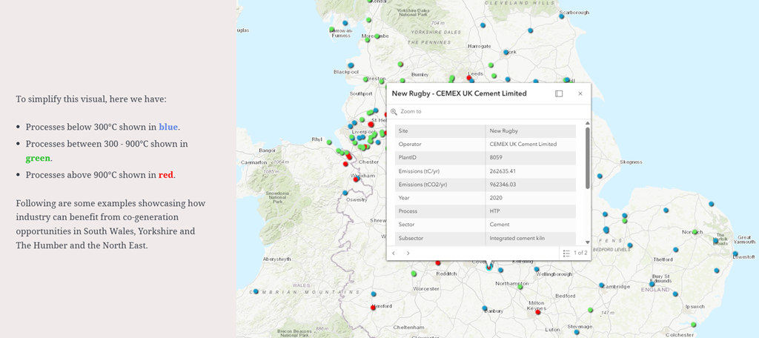Open the feature list showing 1 of 2

[x=574, y=253]
